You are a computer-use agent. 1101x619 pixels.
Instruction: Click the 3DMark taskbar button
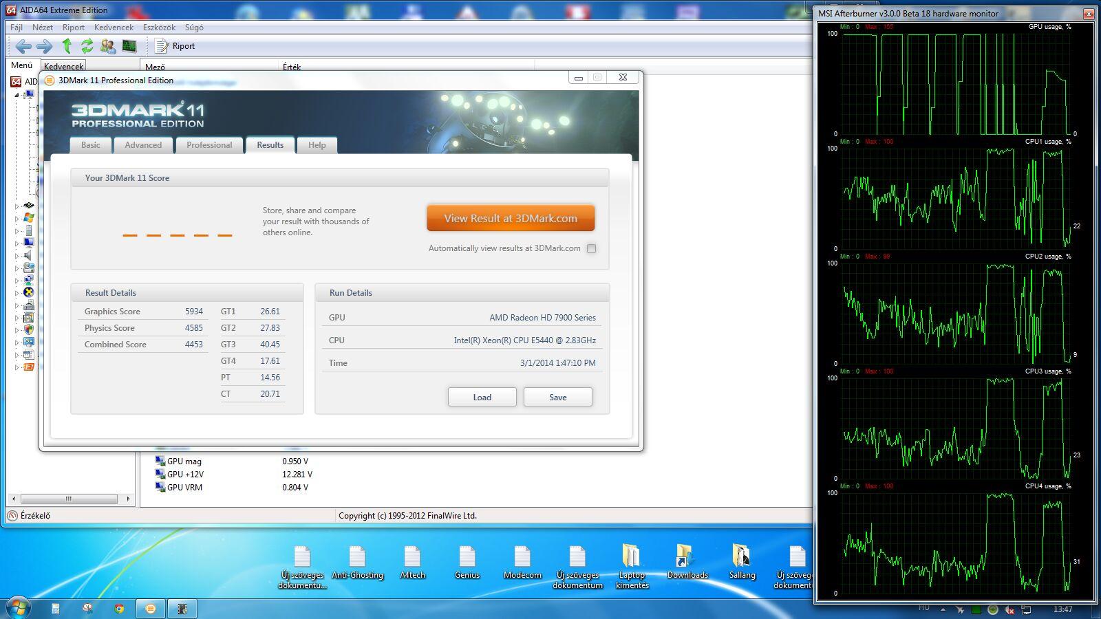point(151,609)
